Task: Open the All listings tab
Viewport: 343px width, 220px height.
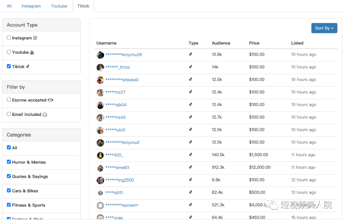Action: 9,6
